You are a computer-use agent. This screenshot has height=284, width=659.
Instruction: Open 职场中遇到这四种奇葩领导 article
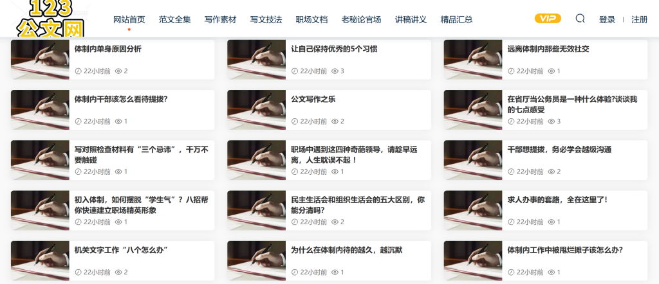(355, 155)
